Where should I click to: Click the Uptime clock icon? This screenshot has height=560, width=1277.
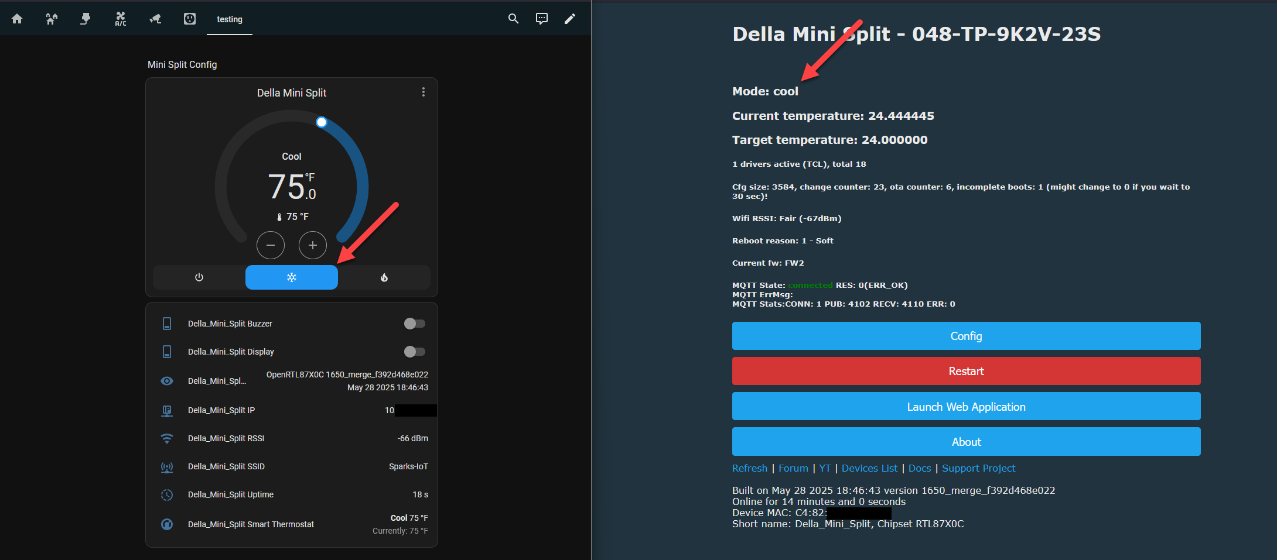click(x=167, y=495)
